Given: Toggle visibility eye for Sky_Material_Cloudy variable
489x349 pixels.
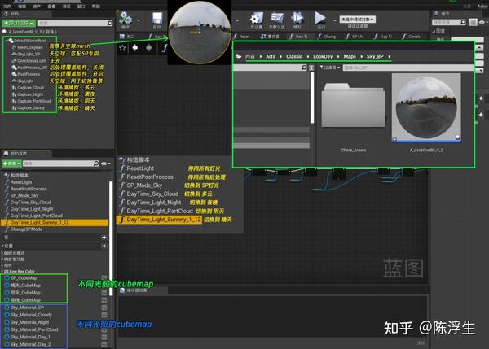Looking at the screenshot, I should click(x=104, y=315).
